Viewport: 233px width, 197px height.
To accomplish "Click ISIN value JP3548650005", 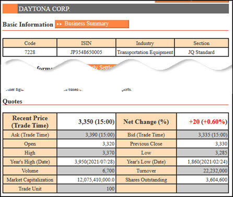I will pyautogui.click(x=86, y=52).
